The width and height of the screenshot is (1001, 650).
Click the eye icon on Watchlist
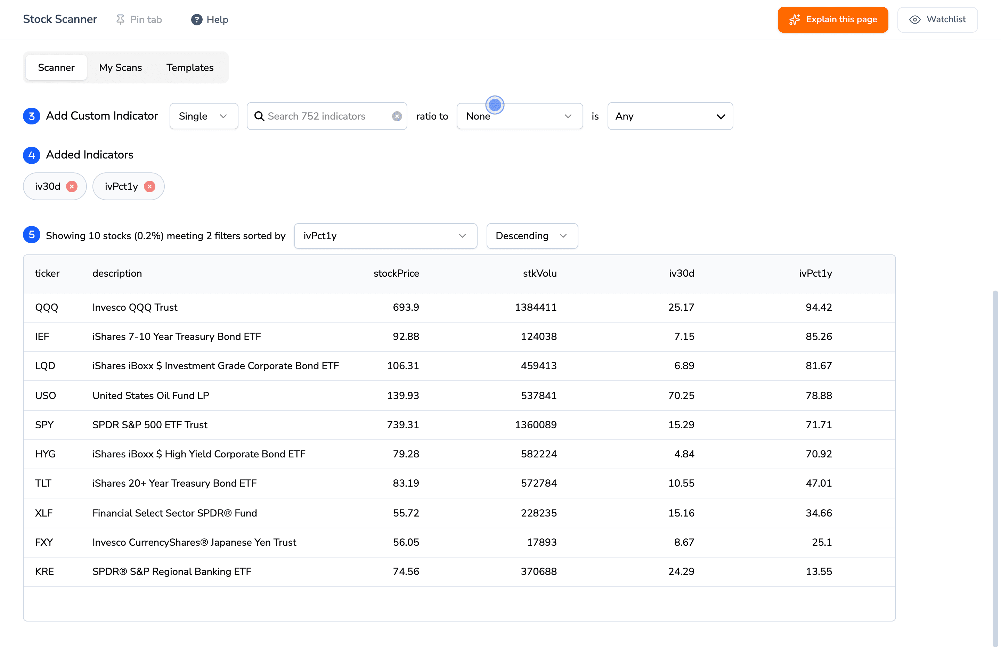915,20
